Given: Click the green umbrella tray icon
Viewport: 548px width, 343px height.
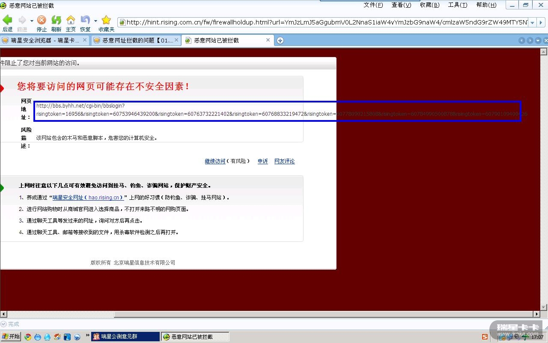Looking at the screenshot, I should pos(525,337).
